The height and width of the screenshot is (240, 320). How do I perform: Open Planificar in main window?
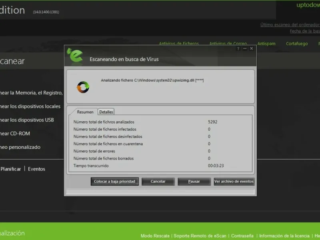click(x=11, y=169)
